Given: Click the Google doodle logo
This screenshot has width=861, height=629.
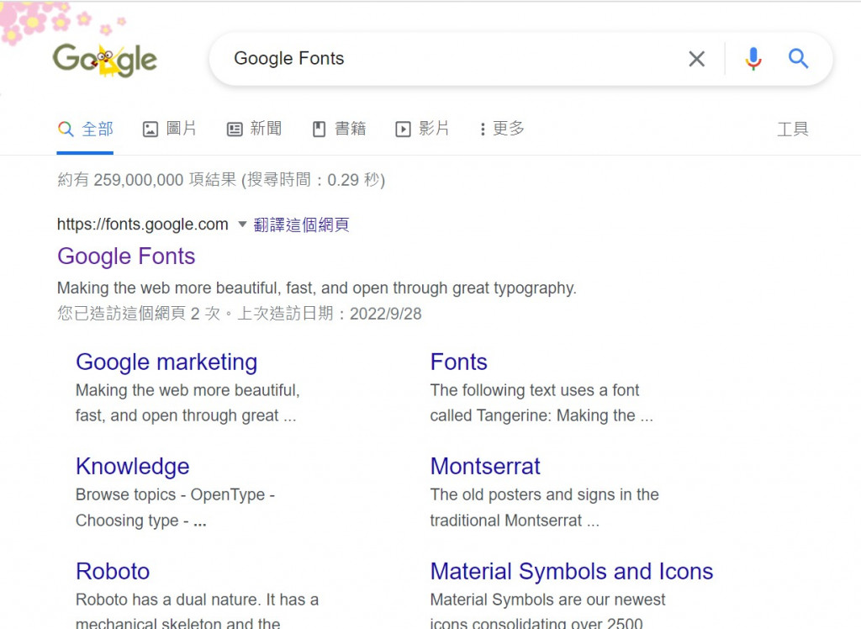Looking at the screenshot, I should pos(105,60).
